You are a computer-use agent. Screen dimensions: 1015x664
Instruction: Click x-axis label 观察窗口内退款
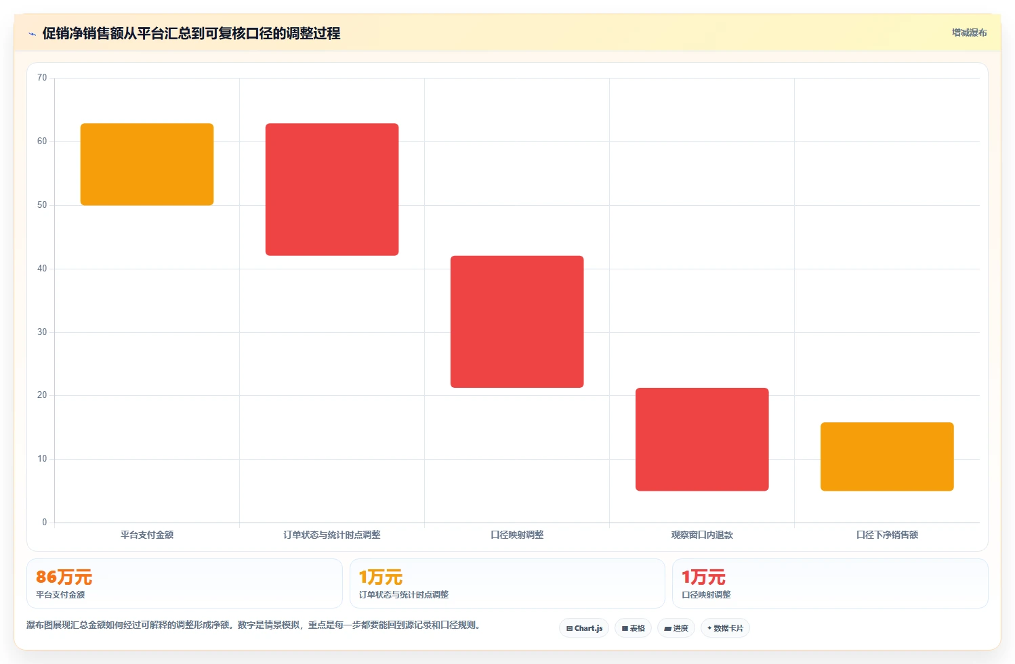[x=702, y=535]
